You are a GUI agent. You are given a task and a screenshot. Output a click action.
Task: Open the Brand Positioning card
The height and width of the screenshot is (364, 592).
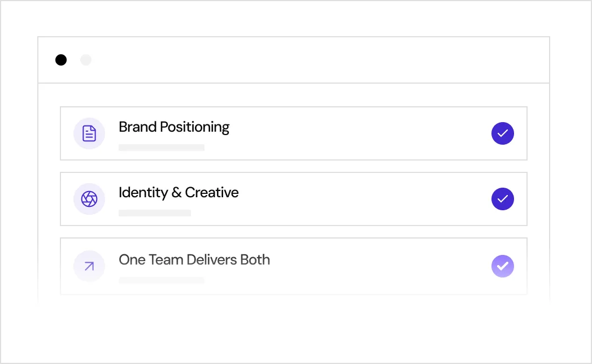point(294,133)
